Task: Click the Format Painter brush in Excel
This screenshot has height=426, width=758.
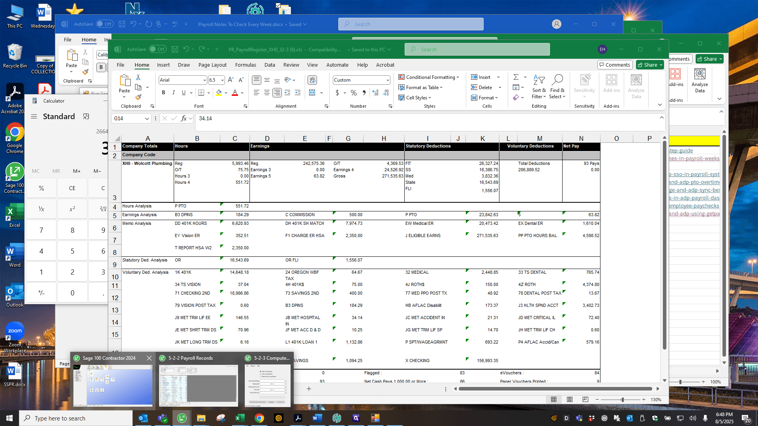Action: click(138, 97)
